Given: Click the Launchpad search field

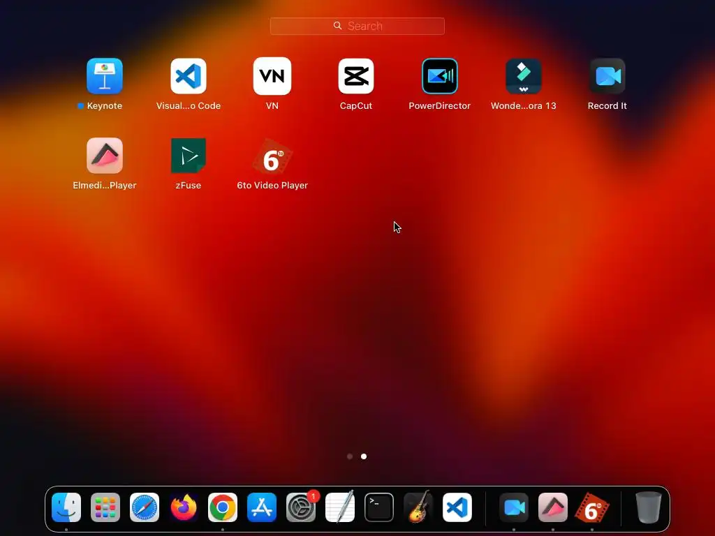Looking at the screenshot, I should (357, 26).
